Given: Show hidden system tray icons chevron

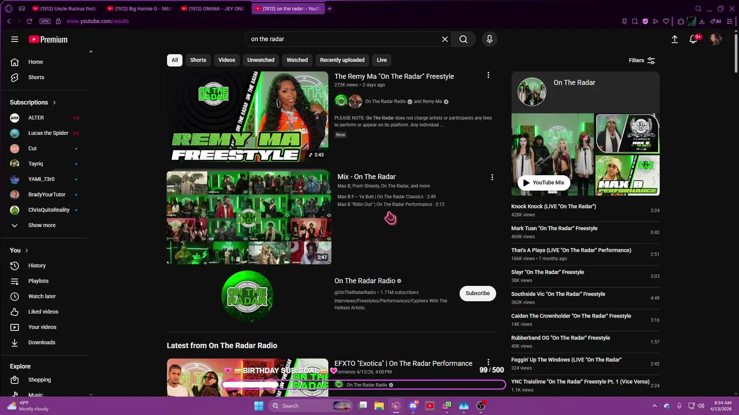Looking at the screenshot, I should point(654,406).
